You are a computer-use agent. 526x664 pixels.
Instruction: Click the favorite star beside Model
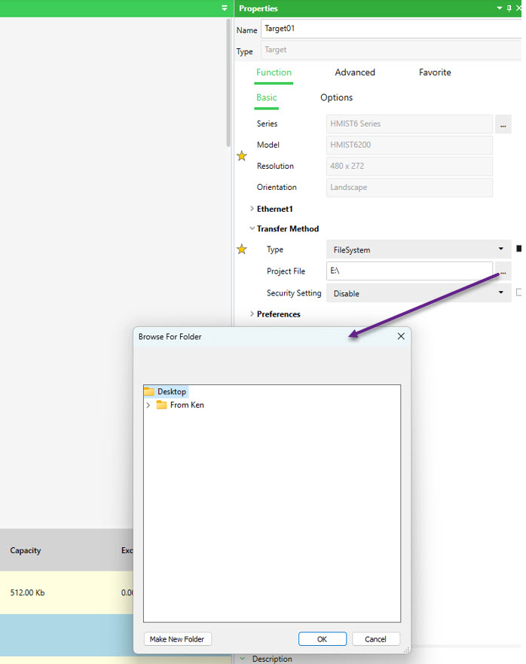242,156
